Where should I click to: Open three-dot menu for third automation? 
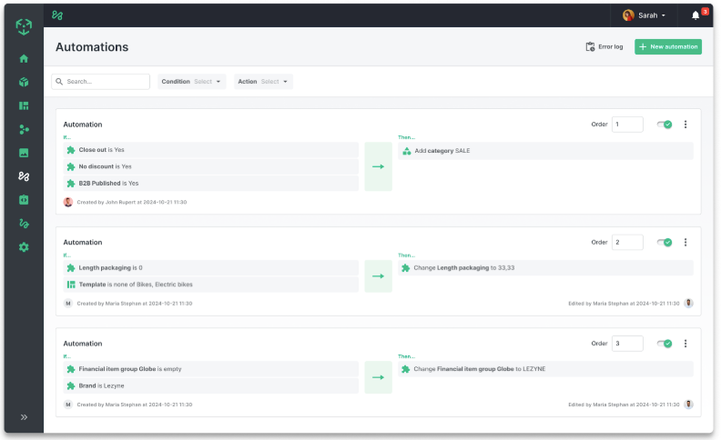(x=685, y=344)
